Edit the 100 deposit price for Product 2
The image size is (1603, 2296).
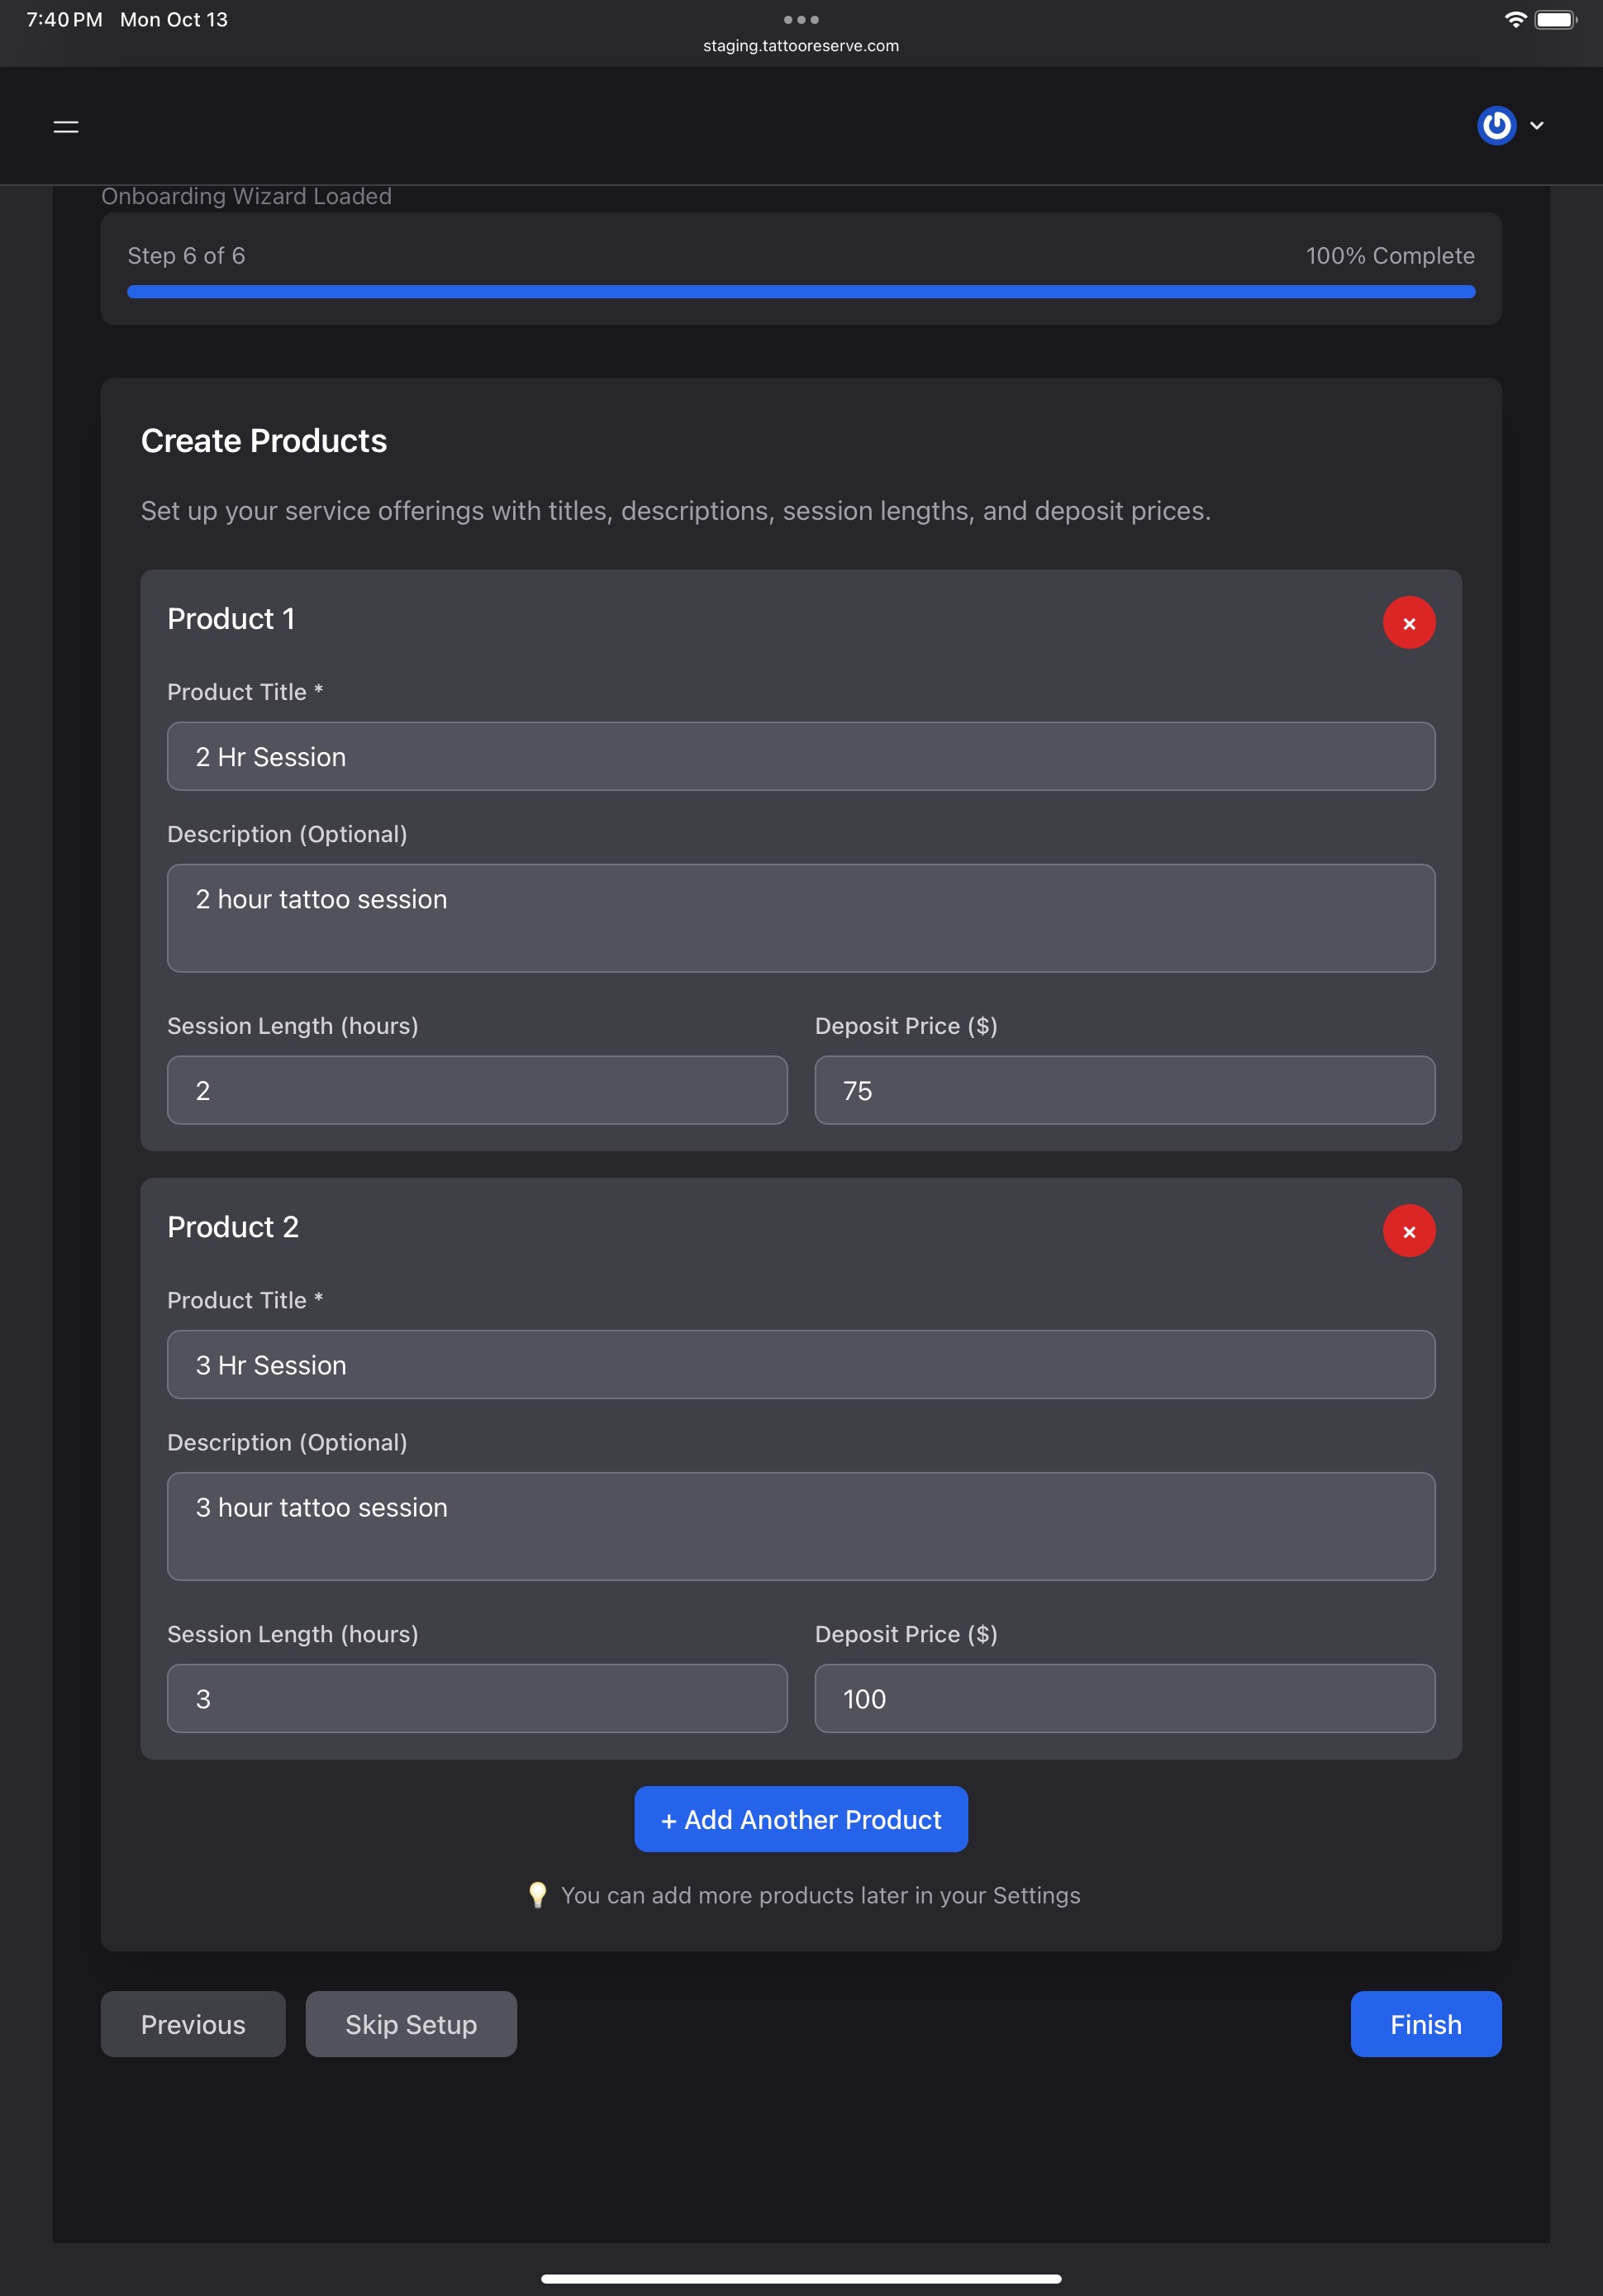click(x=1124, y=1698)
